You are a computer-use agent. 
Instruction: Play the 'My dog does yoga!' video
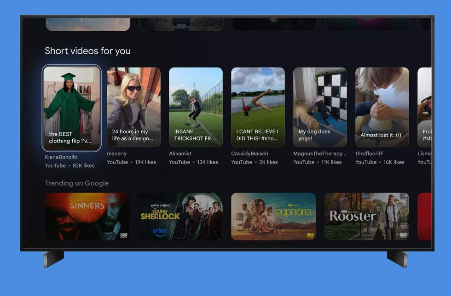point(320,107)
